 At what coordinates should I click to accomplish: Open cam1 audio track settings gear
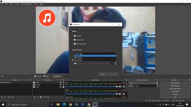click(x=124, y=86)
